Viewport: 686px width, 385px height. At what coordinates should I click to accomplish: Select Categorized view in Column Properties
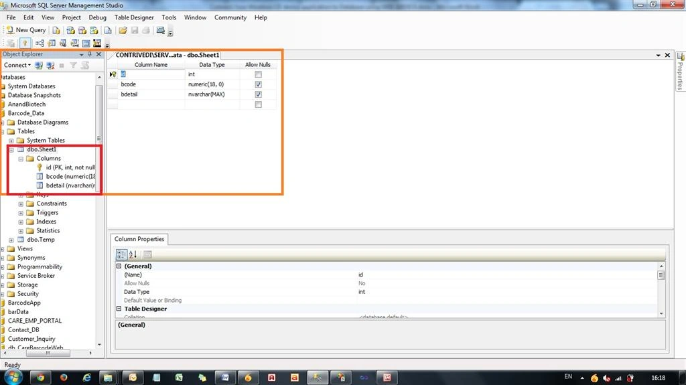pos(122,254)
